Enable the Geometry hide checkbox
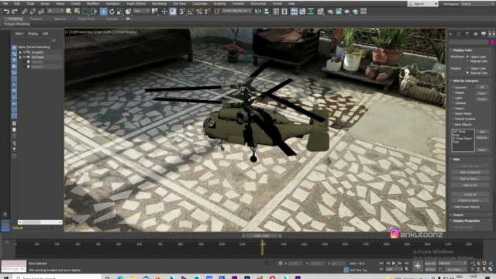Screen dimensions: 496x279 coord(453,88)
